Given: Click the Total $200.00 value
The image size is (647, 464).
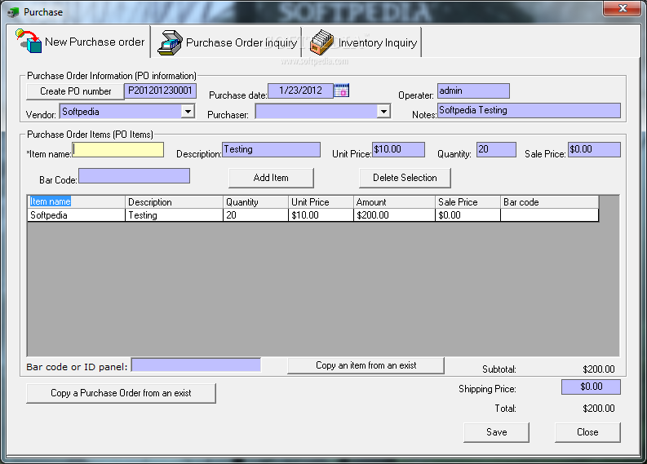Looking at the screenshot, I should (x=599, y=409).
